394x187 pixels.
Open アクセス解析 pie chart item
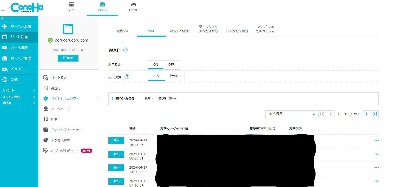tap(60, 140)
